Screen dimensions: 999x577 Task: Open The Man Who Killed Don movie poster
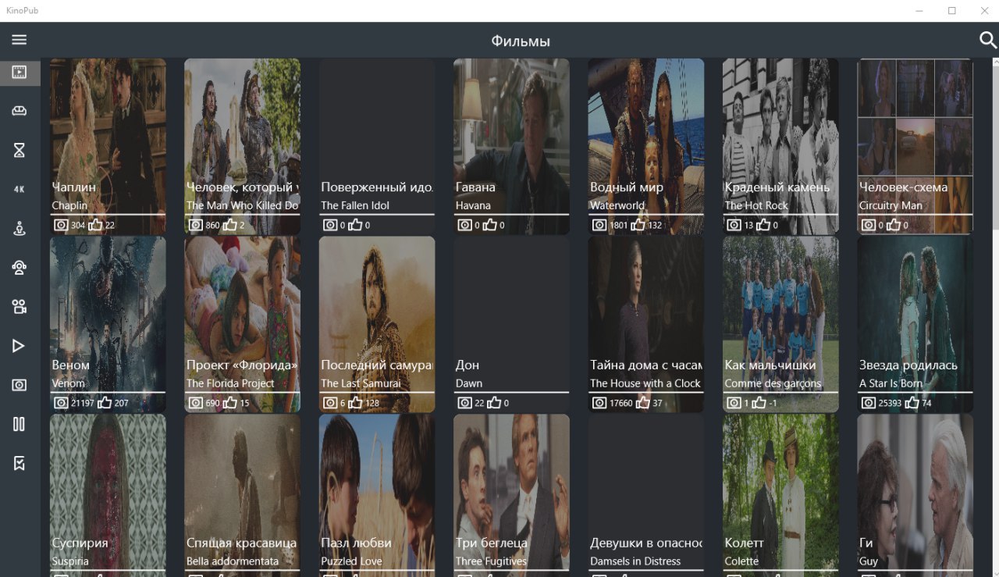click(242, 147)
